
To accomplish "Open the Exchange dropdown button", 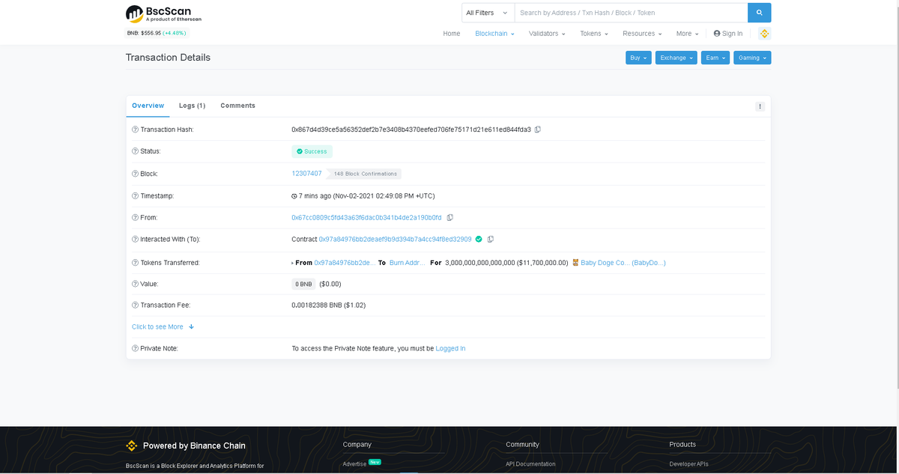I will 676,58.
